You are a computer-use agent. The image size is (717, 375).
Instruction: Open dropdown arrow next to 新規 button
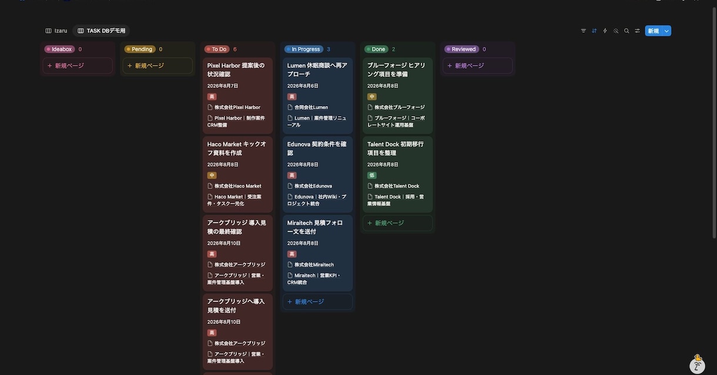[x=666, y=31]
